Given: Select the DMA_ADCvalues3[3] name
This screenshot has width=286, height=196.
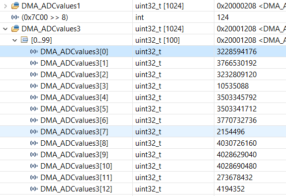Looking at the screenshot, I should point(74,86).
